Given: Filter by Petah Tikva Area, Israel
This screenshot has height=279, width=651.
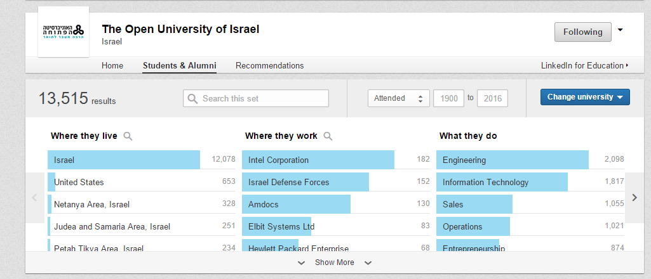Looking at the screenshot, I should pyautogui.click(x=142, y=246).
